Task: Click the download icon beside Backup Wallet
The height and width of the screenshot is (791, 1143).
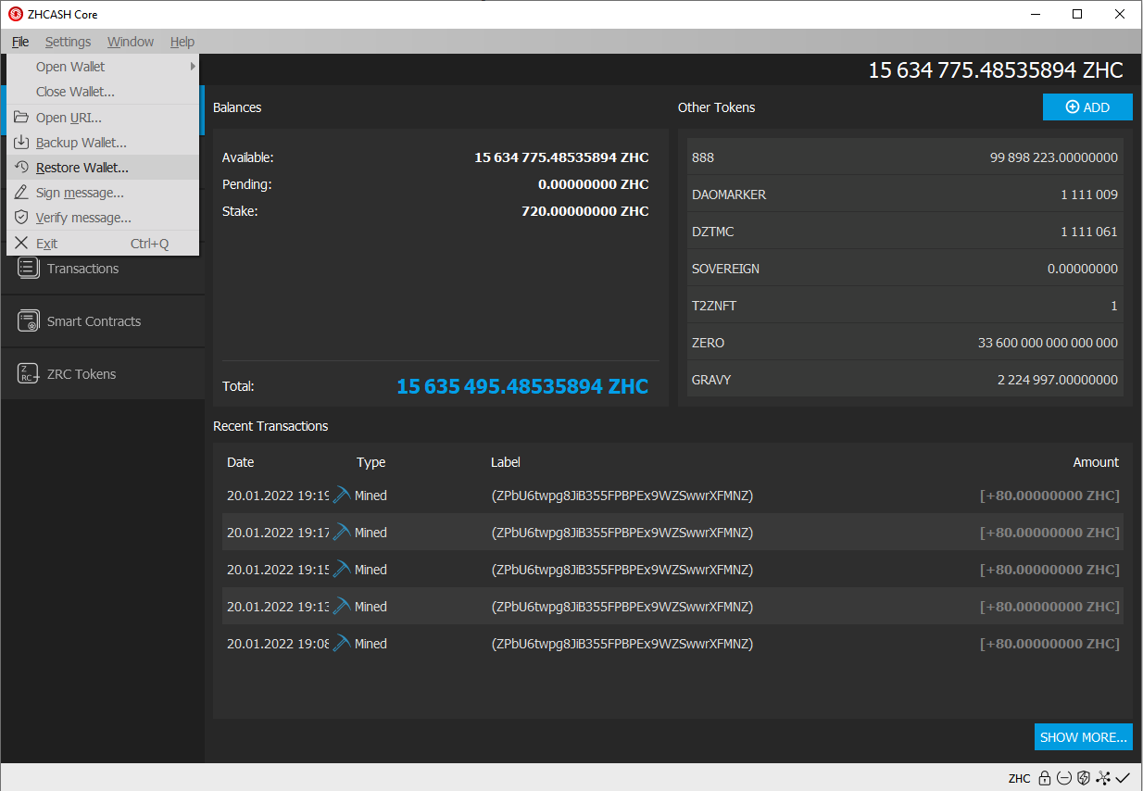Action: point(21,143)
